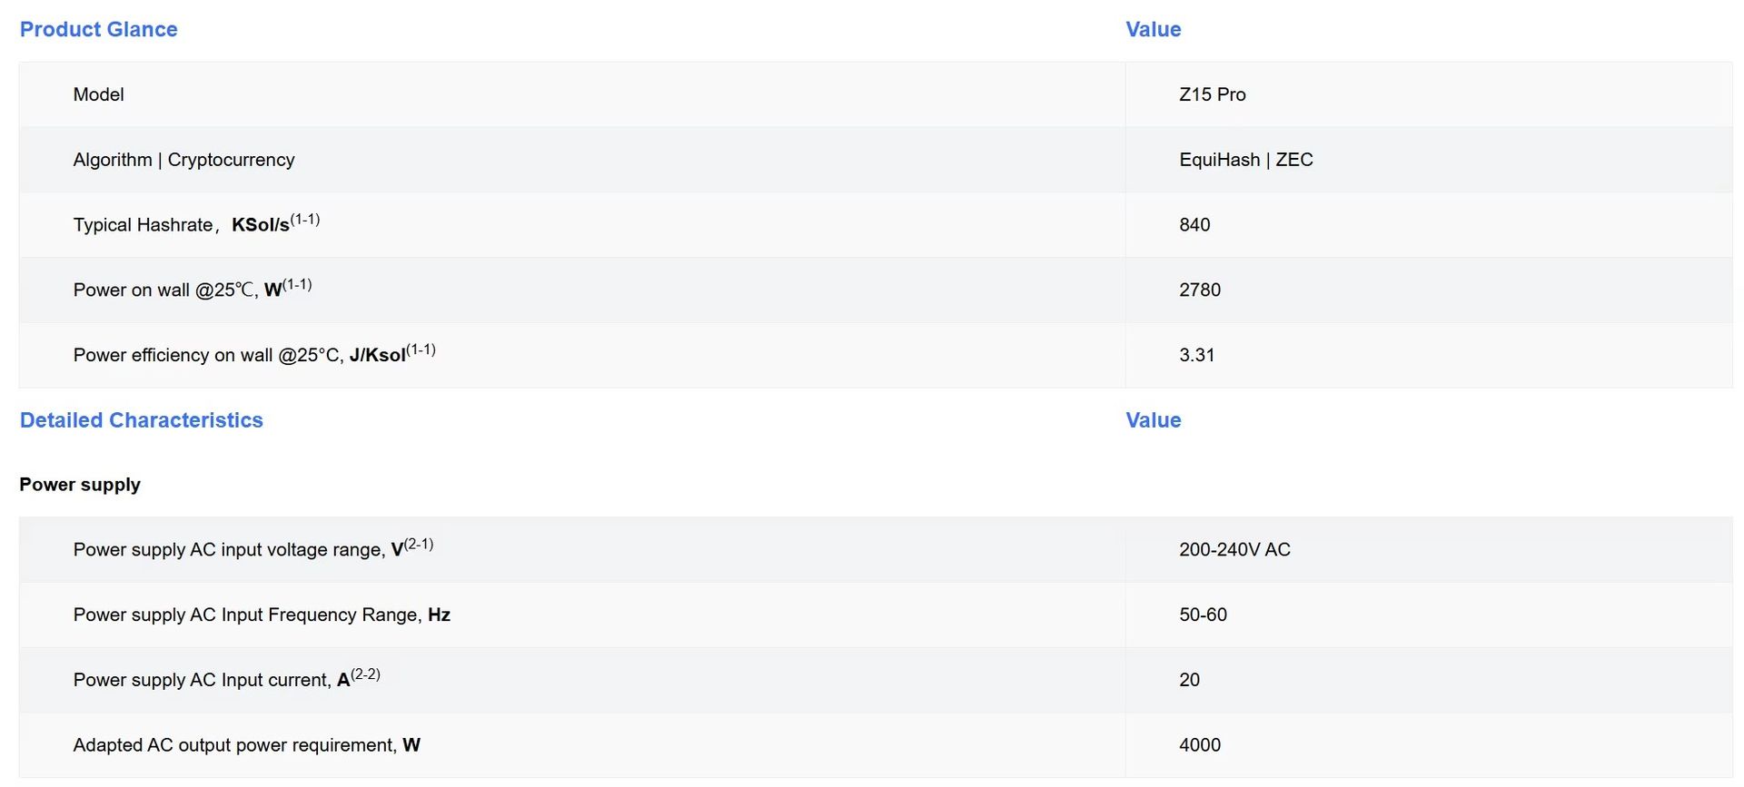Click AC input voltage range label
This screenshot has width=1744, height=787.
(253, 548)
